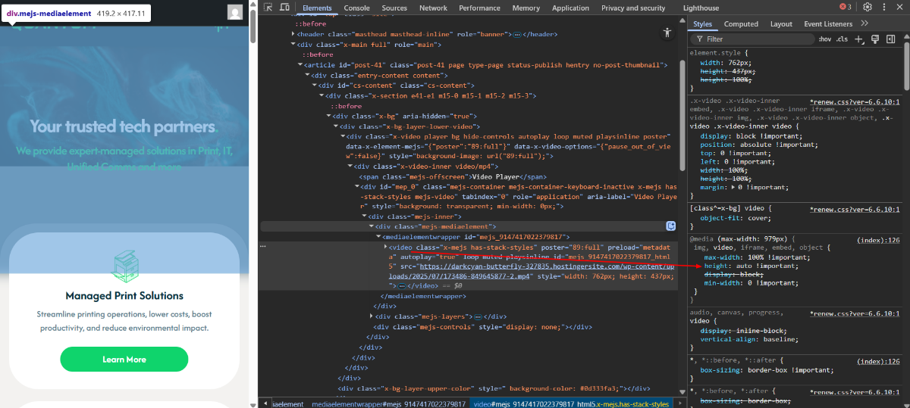910x408 pixels.
Task: Click the blue badge on mejs-mediaelement row
Action: pyautogui.click(x=670, y=226)
